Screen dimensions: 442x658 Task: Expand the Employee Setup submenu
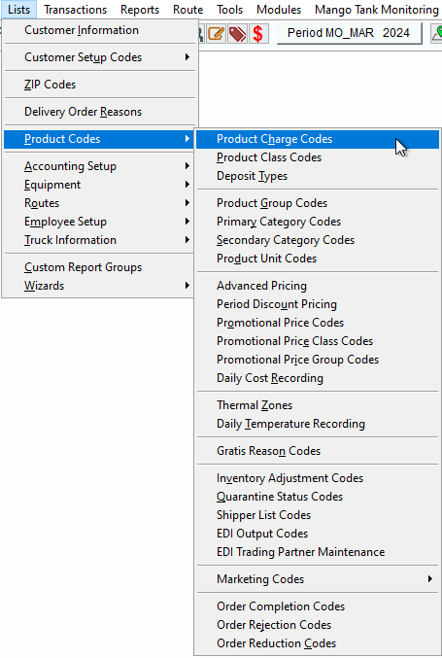(100, 222)
